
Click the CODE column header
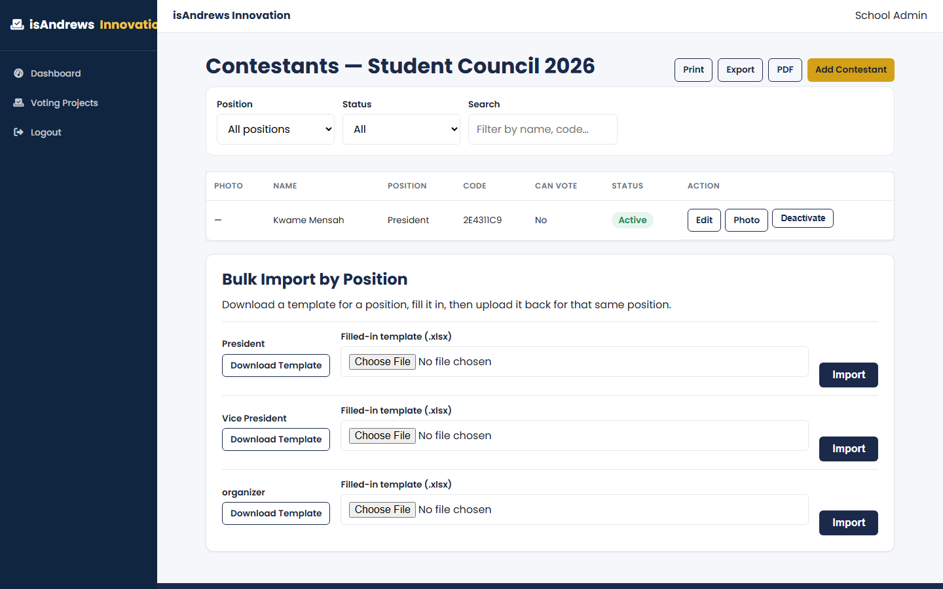(475, 186)
